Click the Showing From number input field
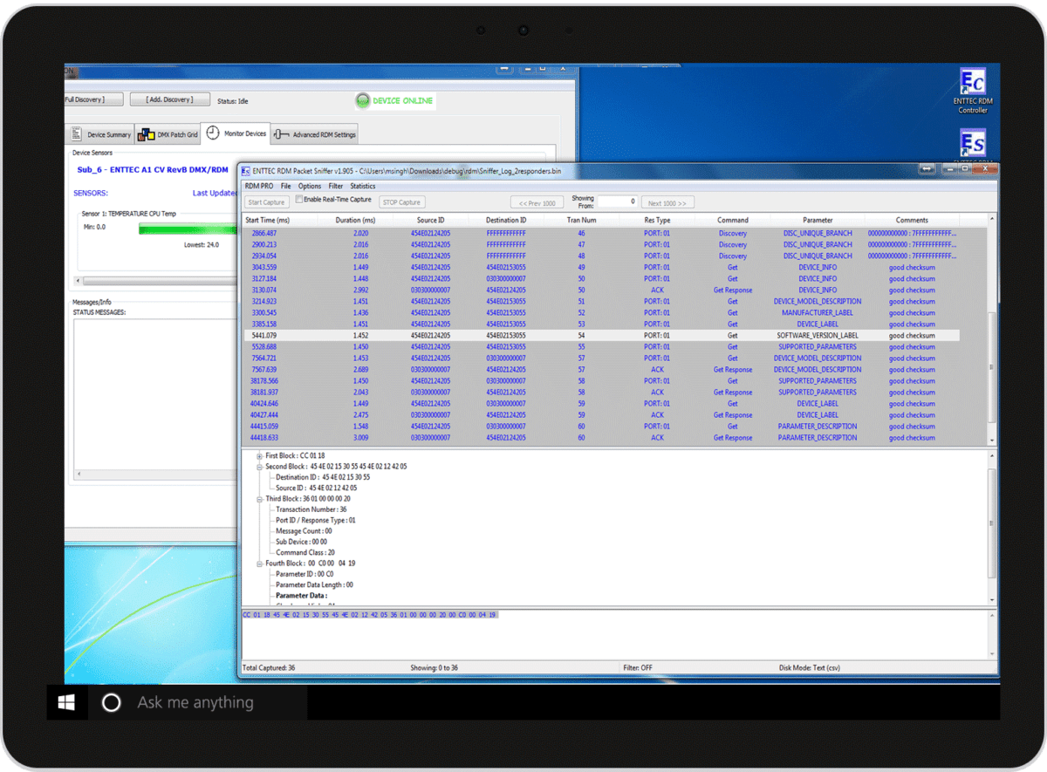This screenshot has height=772, width=1047. [617, 201]
